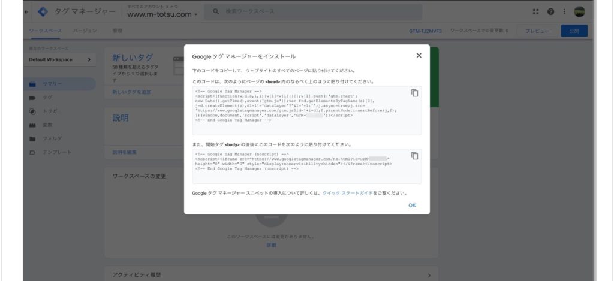Click the ワークスペースでの変更数 text
This screenshot has height=281, width=614.
point(479,31)
